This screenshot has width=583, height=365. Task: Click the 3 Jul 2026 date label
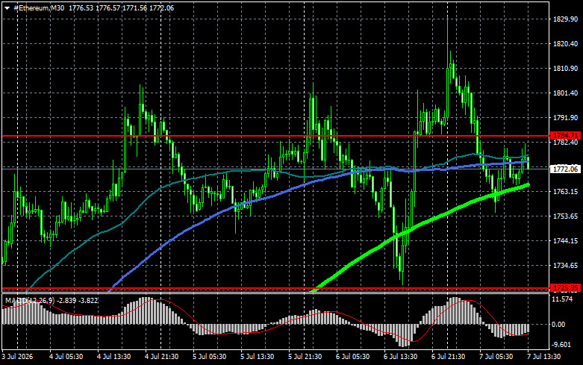tap(17, 357)
